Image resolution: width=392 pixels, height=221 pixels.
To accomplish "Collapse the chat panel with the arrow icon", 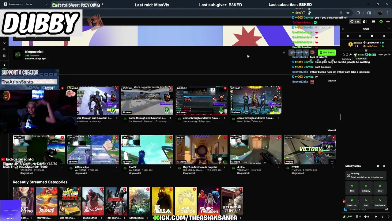I will [343, 29].
